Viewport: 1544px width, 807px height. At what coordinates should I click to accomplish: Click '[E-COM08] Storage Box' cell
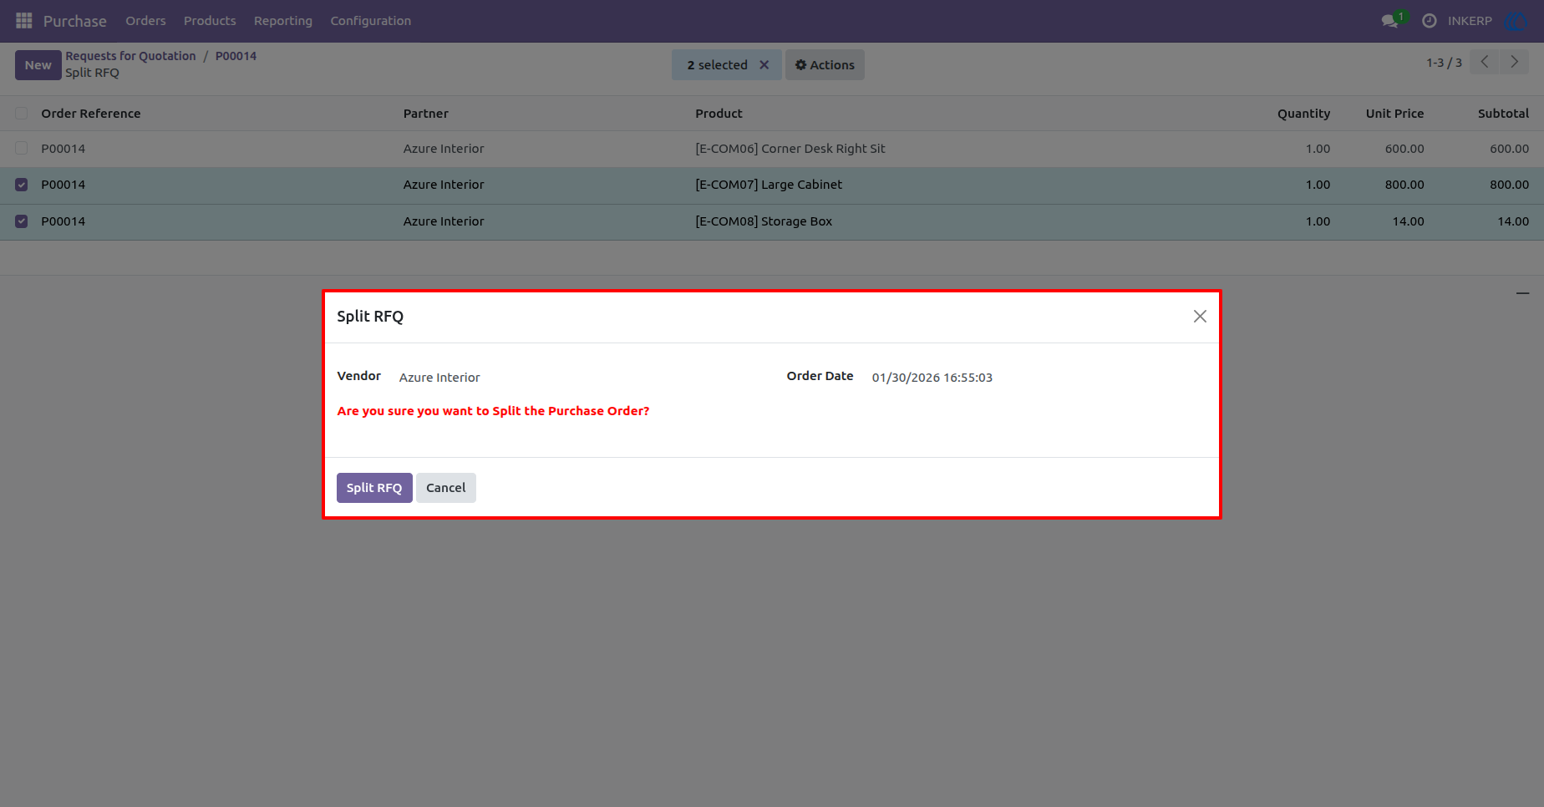tap(764, 221)
